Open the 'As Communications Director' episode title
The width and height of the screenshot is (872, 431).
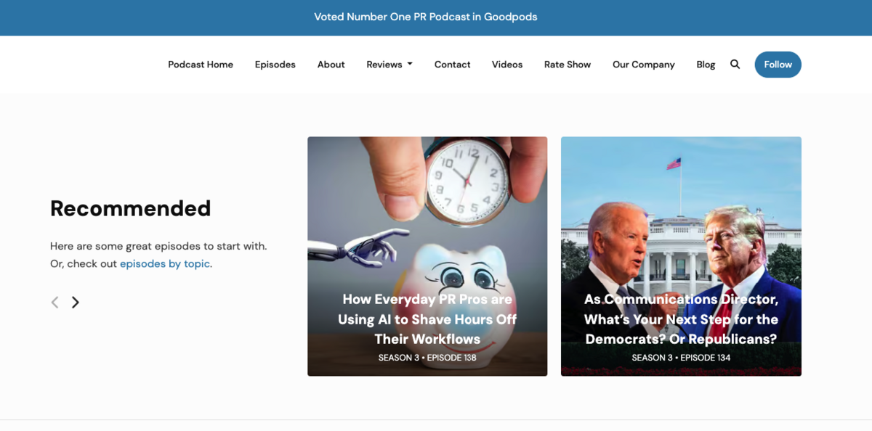coord(681,319)
